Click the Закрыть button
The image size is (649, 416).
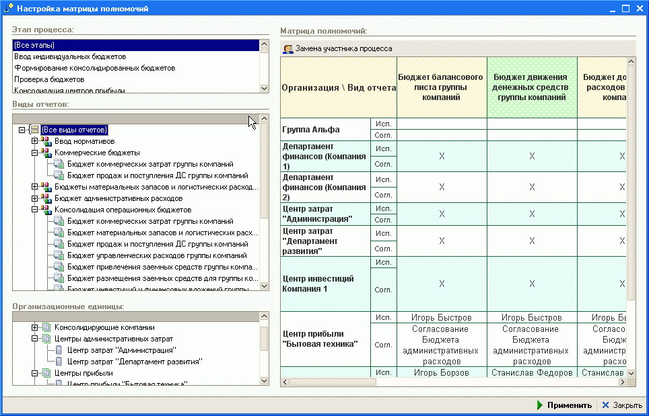[x=621, y=405]
